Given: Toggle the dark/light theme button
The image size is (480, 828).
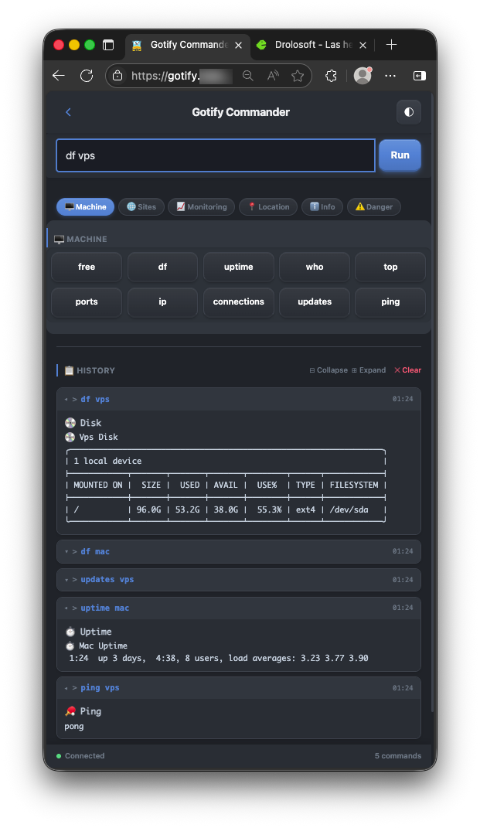Looking at the screenshot, I should point(409,112).
